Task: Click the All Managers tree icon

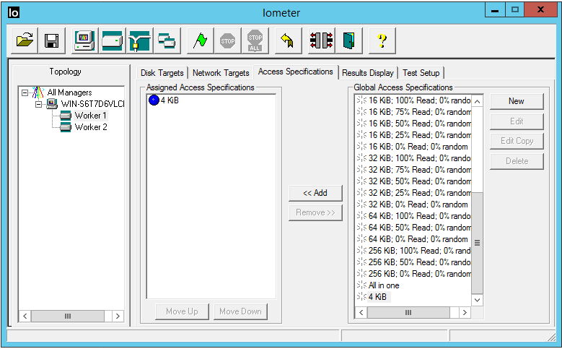Action: [38, 92]
